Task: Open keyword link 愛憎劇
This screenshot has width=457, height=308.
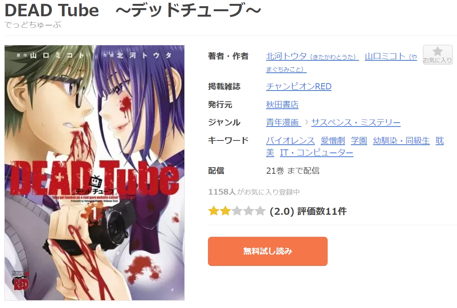Action: tap(333, 140)
